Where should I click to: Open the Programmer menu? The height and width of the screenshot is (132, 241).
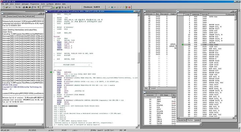34,4
